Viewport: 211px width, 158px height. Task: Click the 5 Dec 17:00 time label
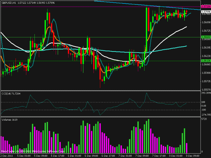(x=57, y=156)
